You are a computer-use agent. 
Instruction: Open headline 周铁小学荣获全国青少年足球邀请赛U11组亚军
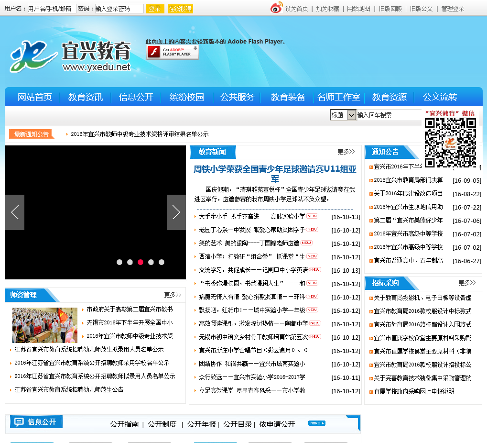[275, 174]
